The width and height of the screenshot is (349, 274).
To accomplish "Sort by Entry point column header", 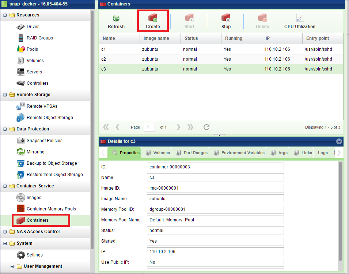I will click(323, 38).
